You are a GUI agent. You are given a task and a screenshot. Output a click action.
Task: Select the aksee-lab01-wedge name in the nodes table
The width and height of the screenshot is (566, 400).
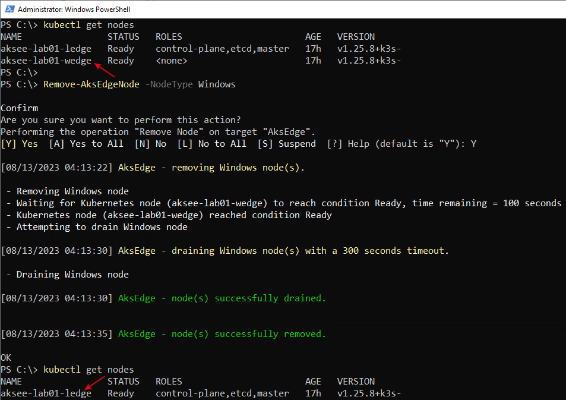46,61
